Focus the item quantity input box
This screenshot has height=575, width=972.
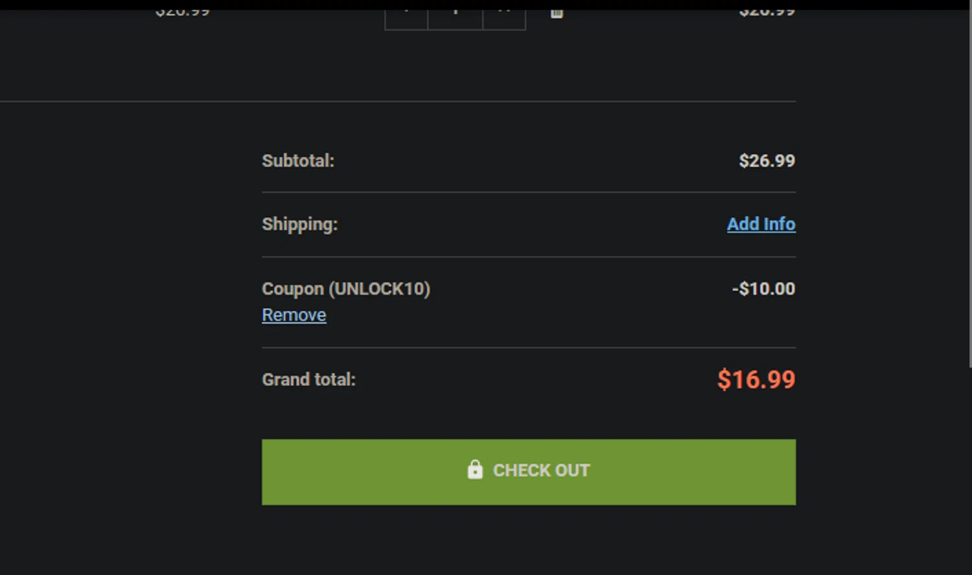(x=456, y=19)
